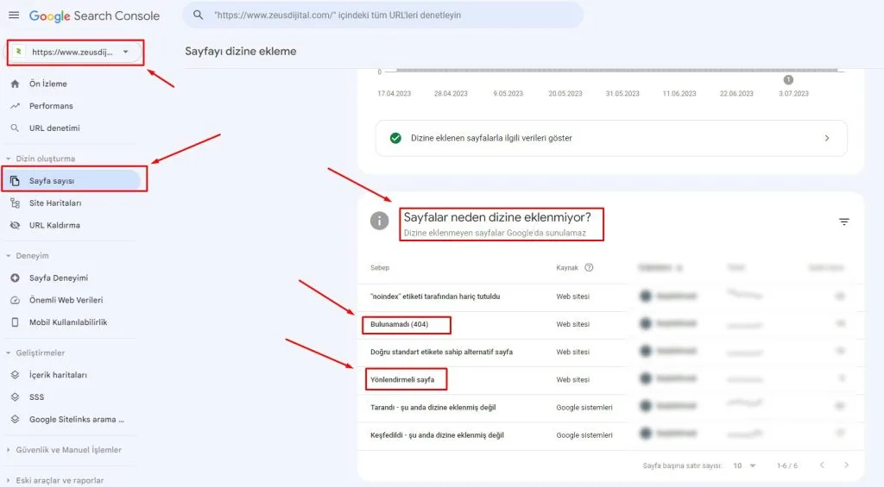Click the Önemli Web Verileri gauge icon
The height and width of the screenshot is (487, 884).
pos(16,300)
